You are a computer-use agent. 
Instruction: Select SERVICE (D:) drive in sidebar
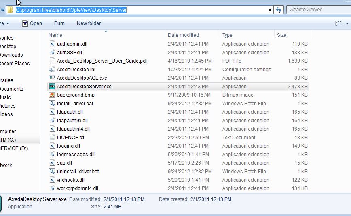[14, 148]
